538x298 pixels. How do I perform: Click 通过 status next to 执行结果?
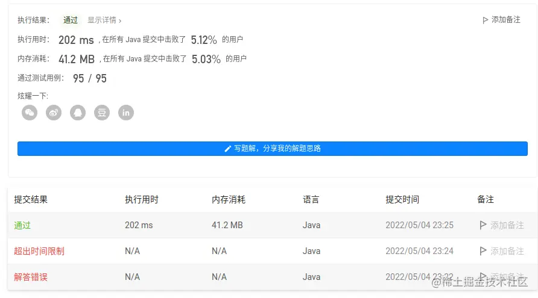pyautogui.click(x=71, y=20)
